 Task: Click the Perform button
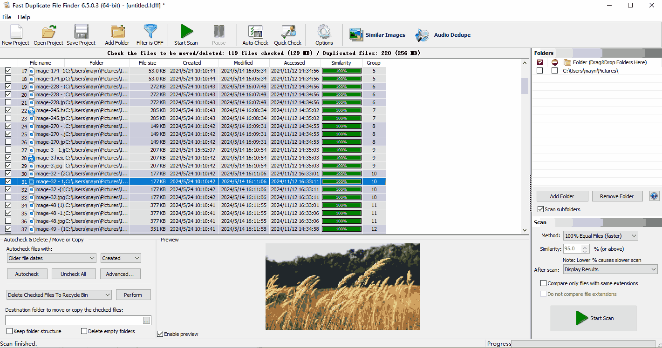[133, 295]
